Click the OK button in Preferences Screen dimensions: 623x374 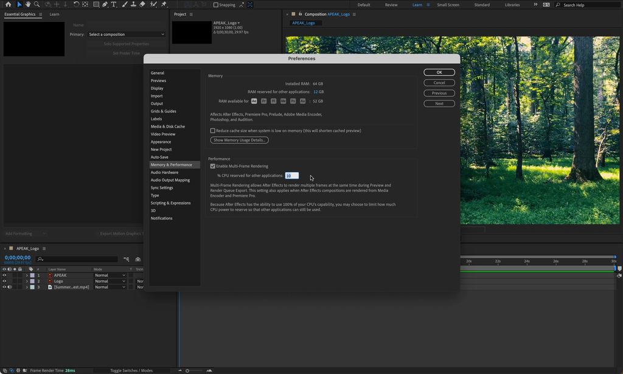pos(439,72)
